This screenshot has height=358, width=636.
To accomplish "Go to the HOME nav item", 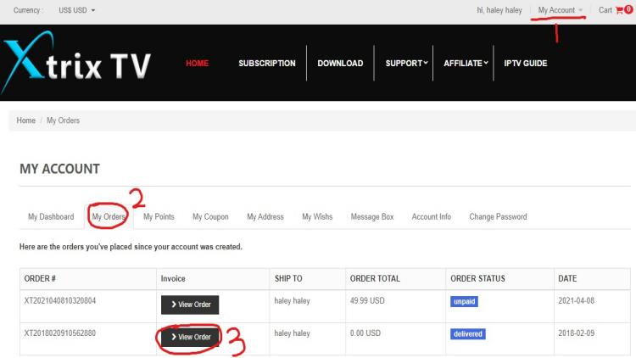I will tap(197, 64).
